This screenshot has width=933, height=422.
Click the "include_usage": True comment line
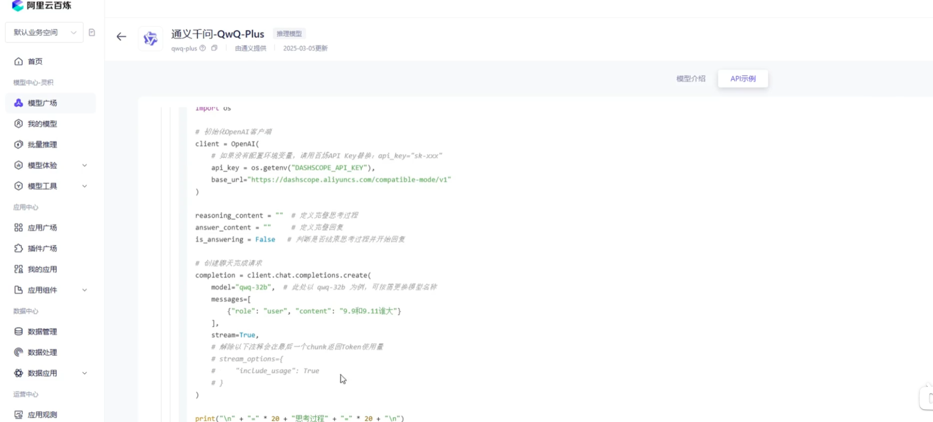265,371
